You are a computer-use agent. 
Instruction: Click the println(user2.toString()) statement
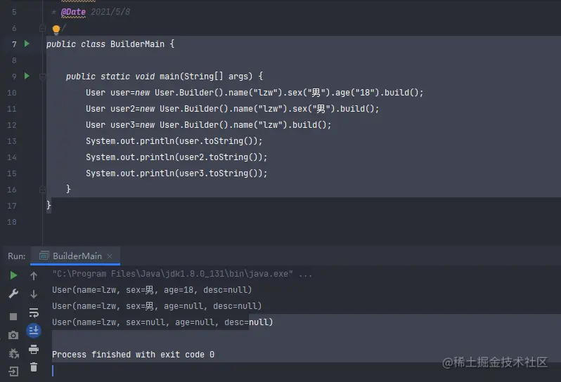(176, 157)
